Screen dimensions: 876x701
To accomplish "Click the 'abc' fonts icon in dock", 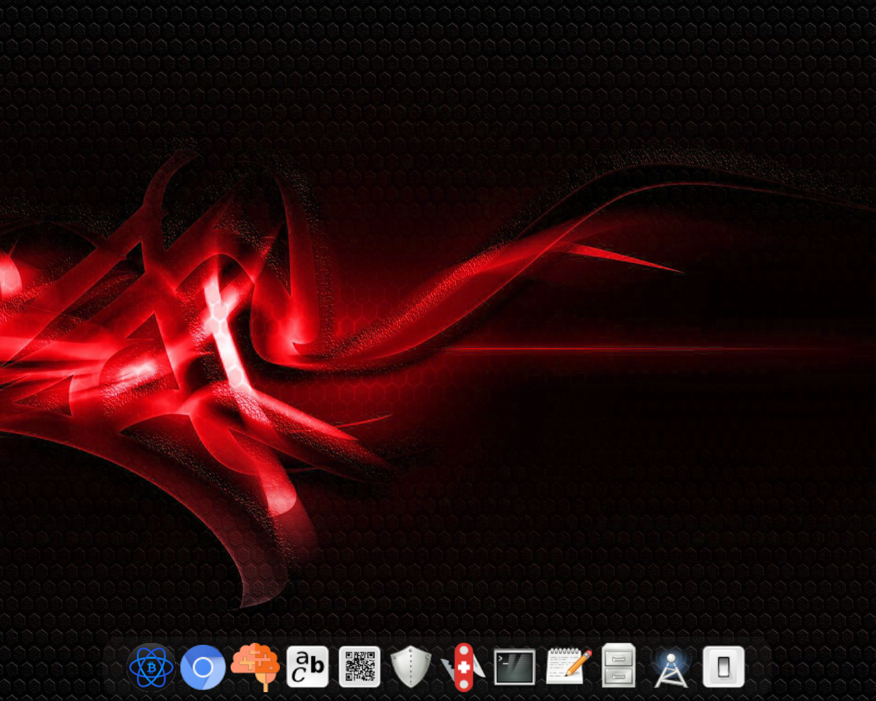I will point(307,667).
